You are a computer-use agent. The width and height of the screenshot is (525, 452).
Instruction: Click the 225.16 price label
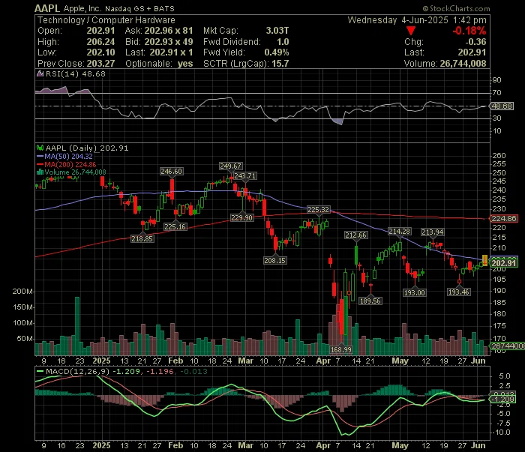pyautogui.click(x=175, y=226)
